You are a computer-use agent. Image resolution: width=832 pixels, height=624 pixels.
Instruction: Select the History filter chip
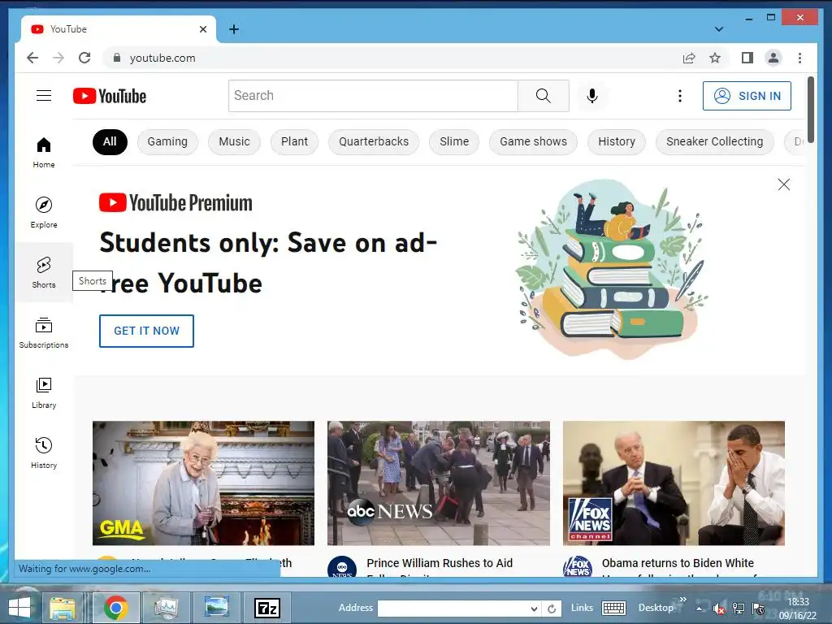pos(617,141)
